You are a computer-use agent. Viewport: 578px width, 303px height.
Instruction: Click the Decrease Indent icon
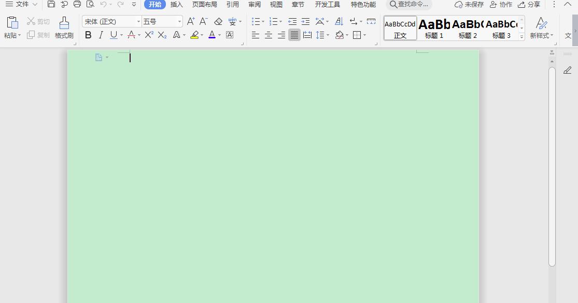point(292,21)
